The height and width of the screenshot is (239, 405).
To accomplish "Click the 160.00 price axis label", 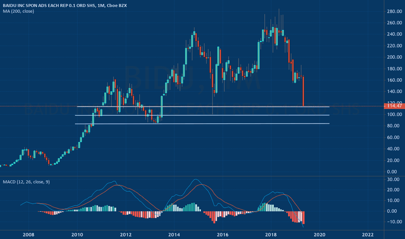I will point(395,80).
